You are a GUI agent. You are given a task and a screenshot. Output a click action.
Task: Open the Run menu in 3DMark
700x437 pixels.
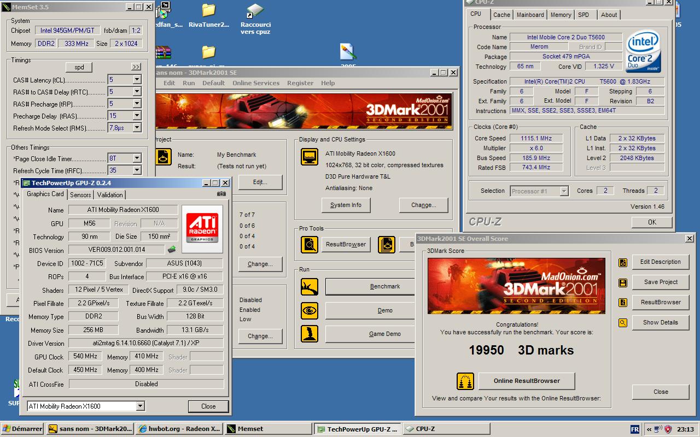point(189,83)
